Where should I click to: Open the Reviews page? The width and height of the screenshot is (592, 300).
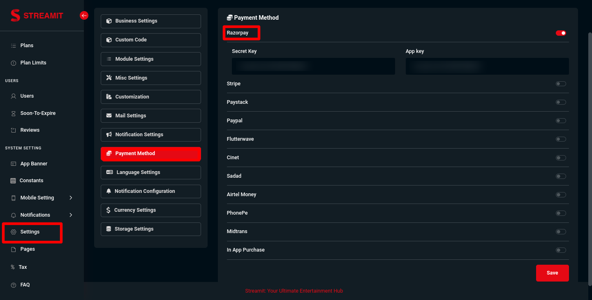[x=30, y=130]
